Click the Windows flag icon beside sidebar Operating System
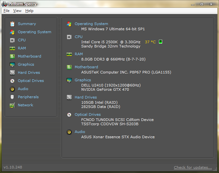 coord(12,32)
